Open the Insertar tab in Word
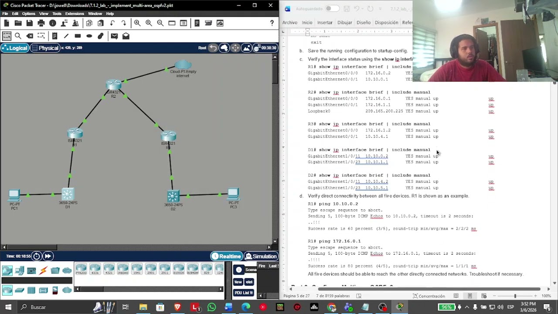The image size is (558, 314). click(x=325, y=23)
